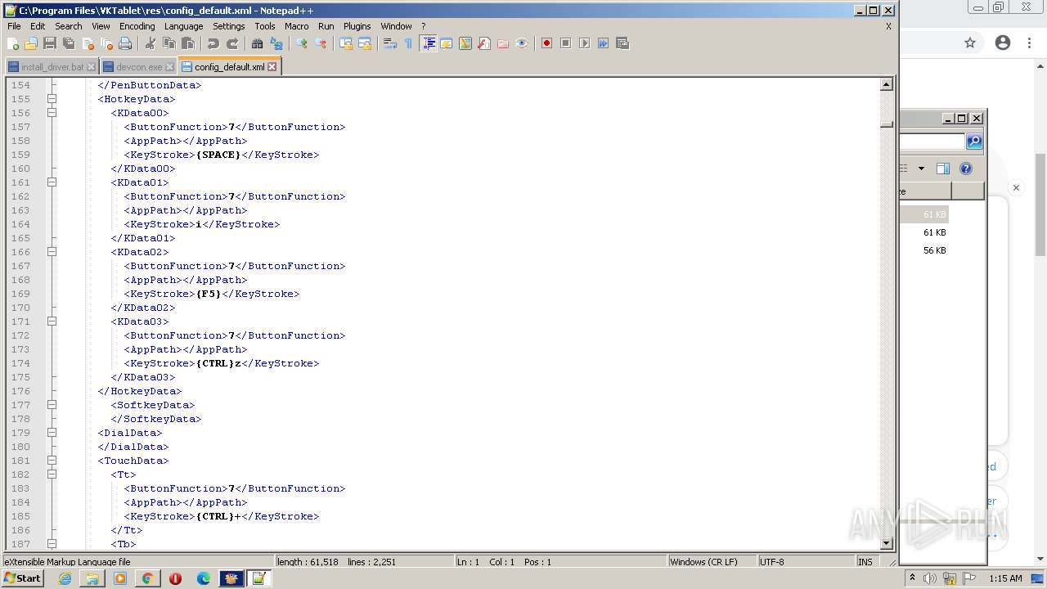Open the Replace dialog icon
The width and height of the screenshot is (1047, 589).
coord(276,43)
